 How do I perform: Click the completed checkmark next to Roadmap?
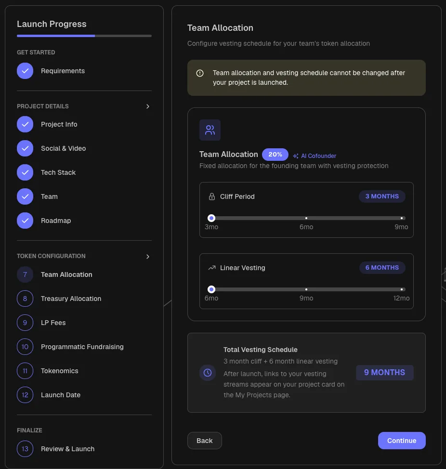tap(25, 221)
